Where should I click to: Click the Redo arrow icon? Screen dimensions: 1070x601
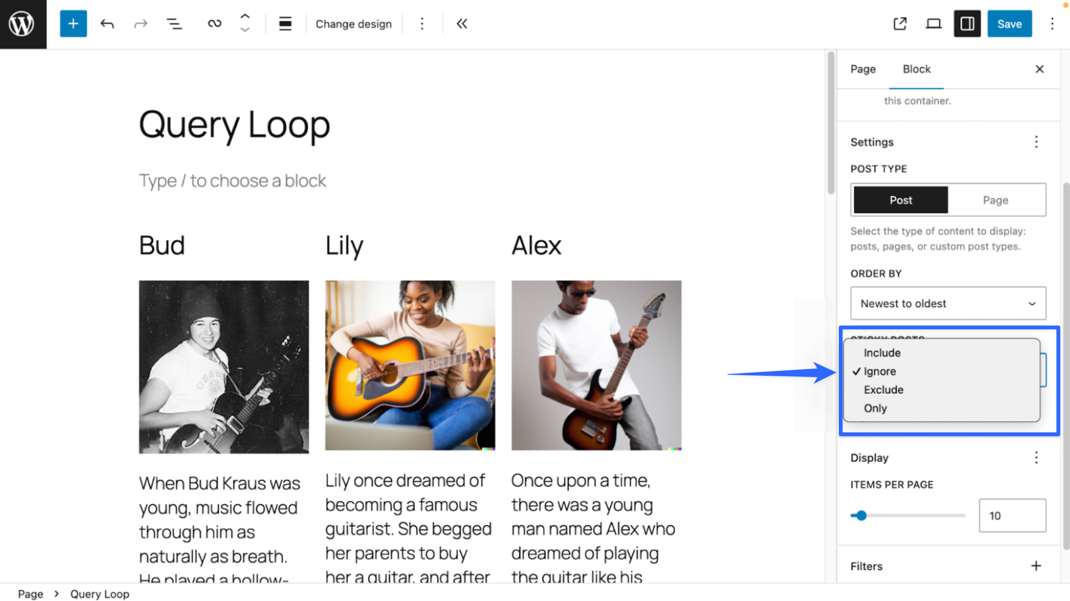coord(141,24)
